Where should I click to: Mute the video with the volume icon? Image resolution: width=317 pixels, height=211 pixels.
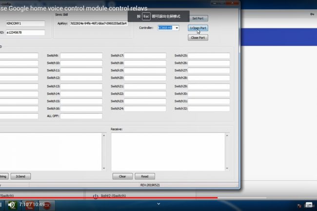click(x=12, y=205)
